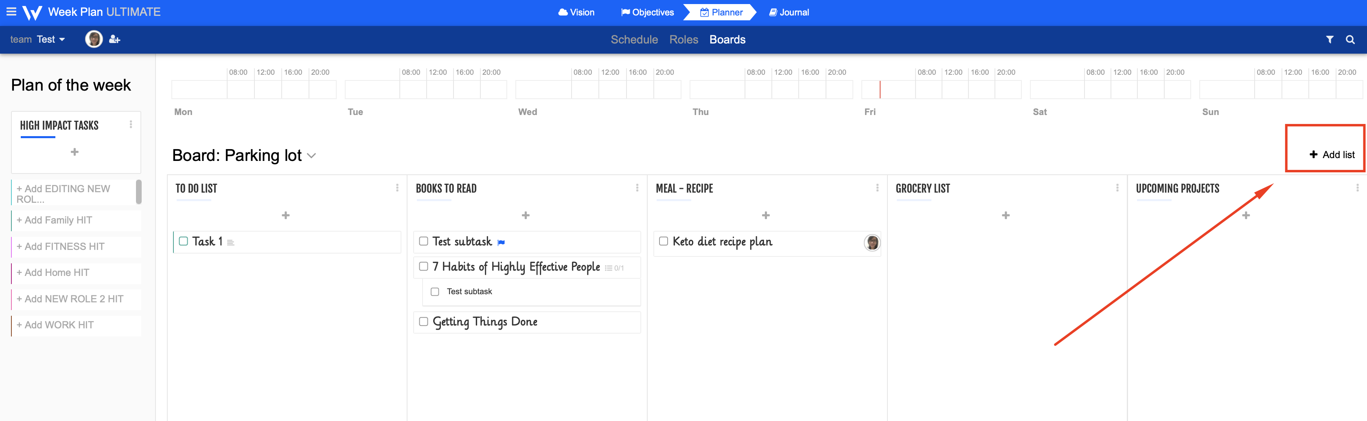Click Friday's current time marker
Image resolution: width=1367 pixels, height=421 pixels.
coord(879,89)
